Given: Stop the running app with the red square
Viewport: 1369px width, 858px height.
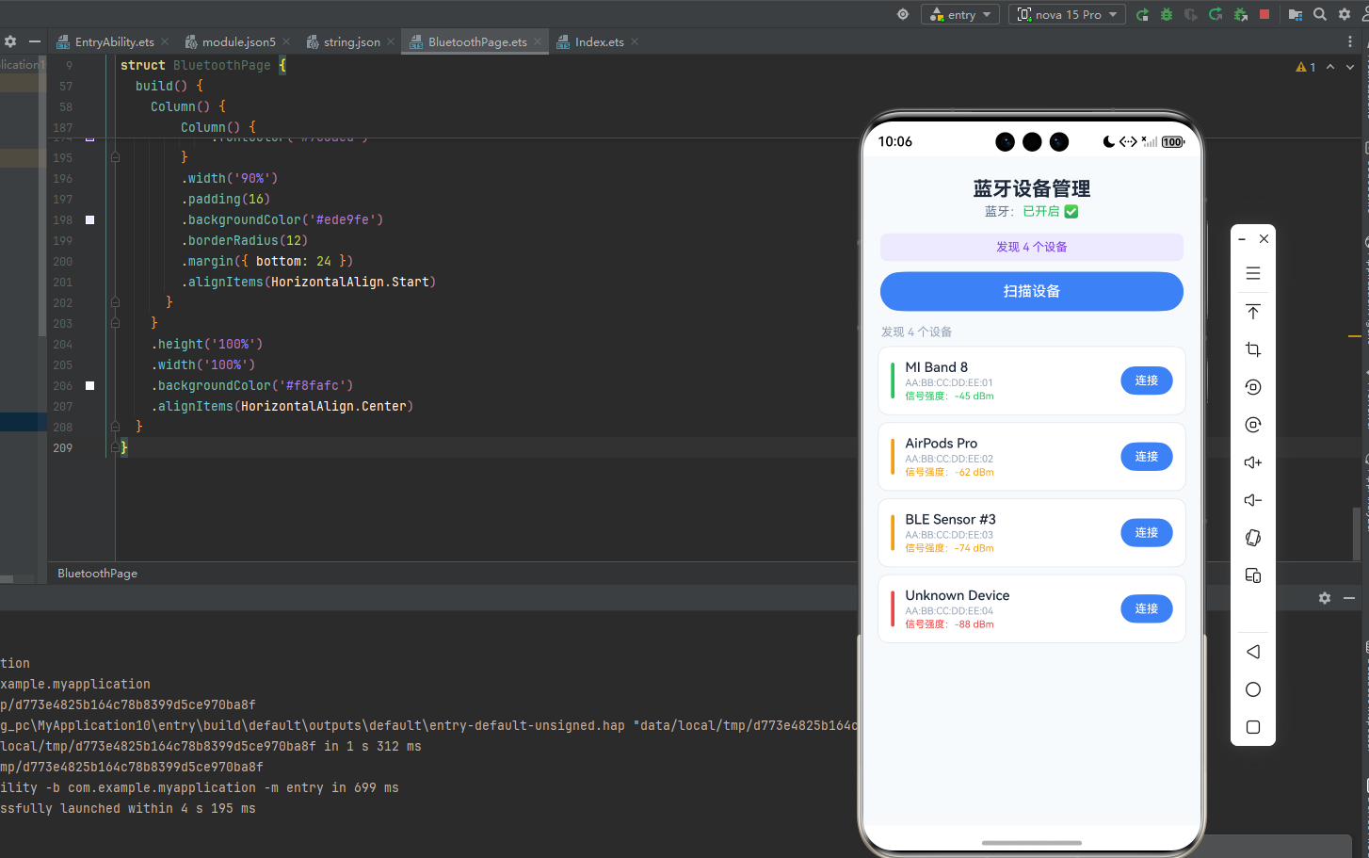Looking at the screenshot, I should tap(1264, 14).
